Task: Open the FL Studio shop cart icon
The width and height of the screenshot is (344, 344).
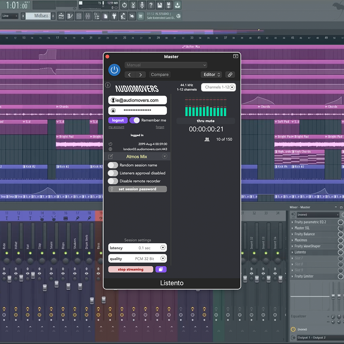Action: (140, 16)
